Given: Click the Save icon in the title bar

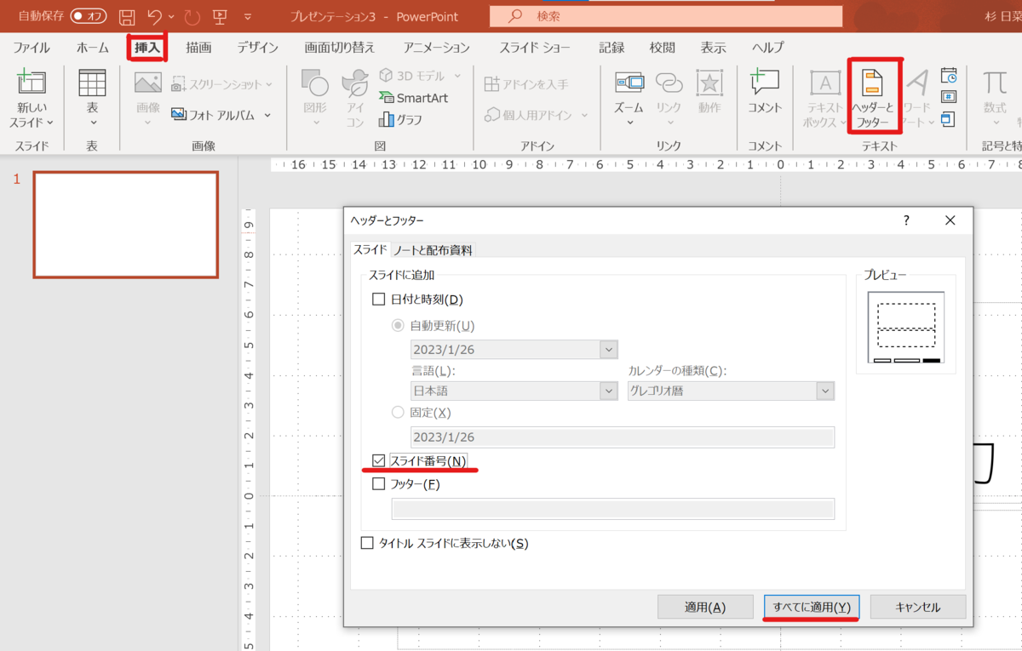Looking at the screenshot, I should click(x=127, y=17).
